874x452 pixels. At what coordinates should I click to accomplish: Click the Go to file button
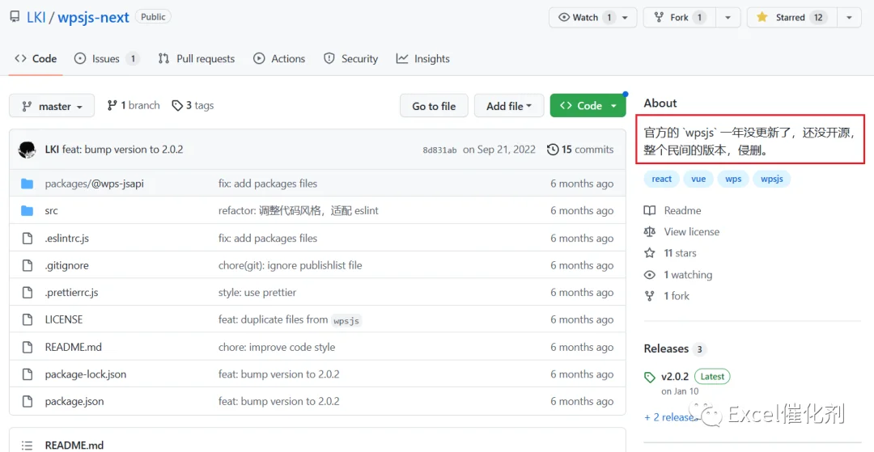434,106
